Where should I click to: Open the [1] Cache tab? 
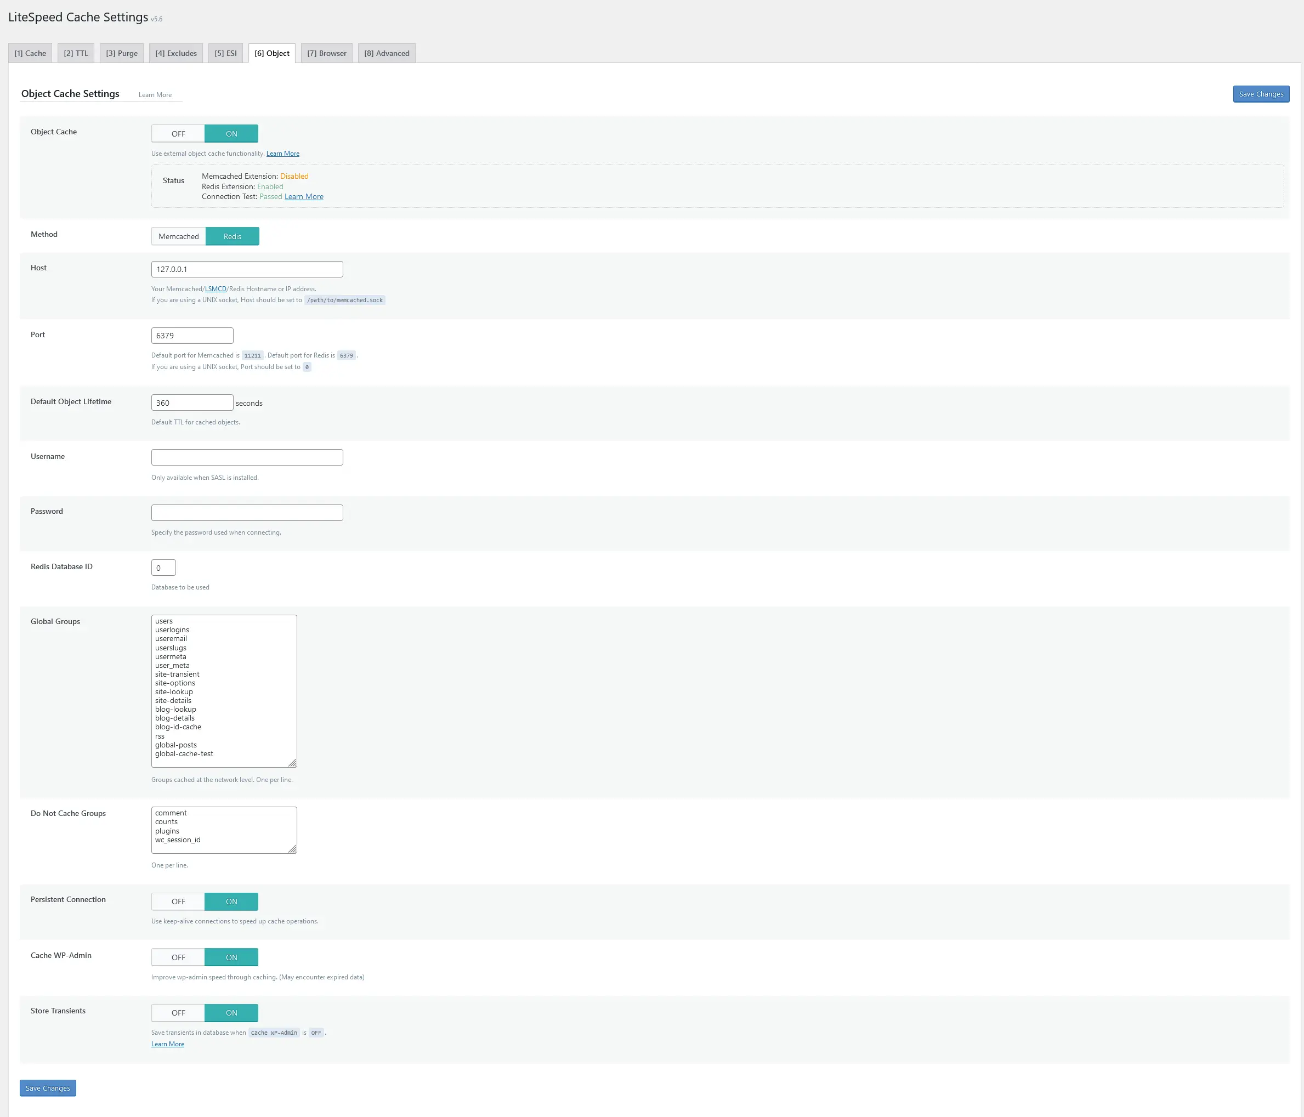[x=30, y=53]
